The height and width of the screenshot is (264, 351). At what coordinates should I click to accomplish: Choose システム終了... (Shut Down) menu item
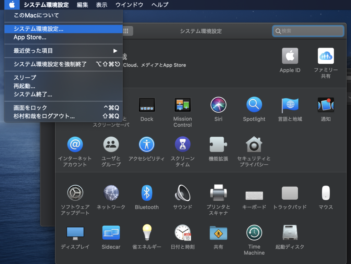pyautogui.click(x=63, y=95)
